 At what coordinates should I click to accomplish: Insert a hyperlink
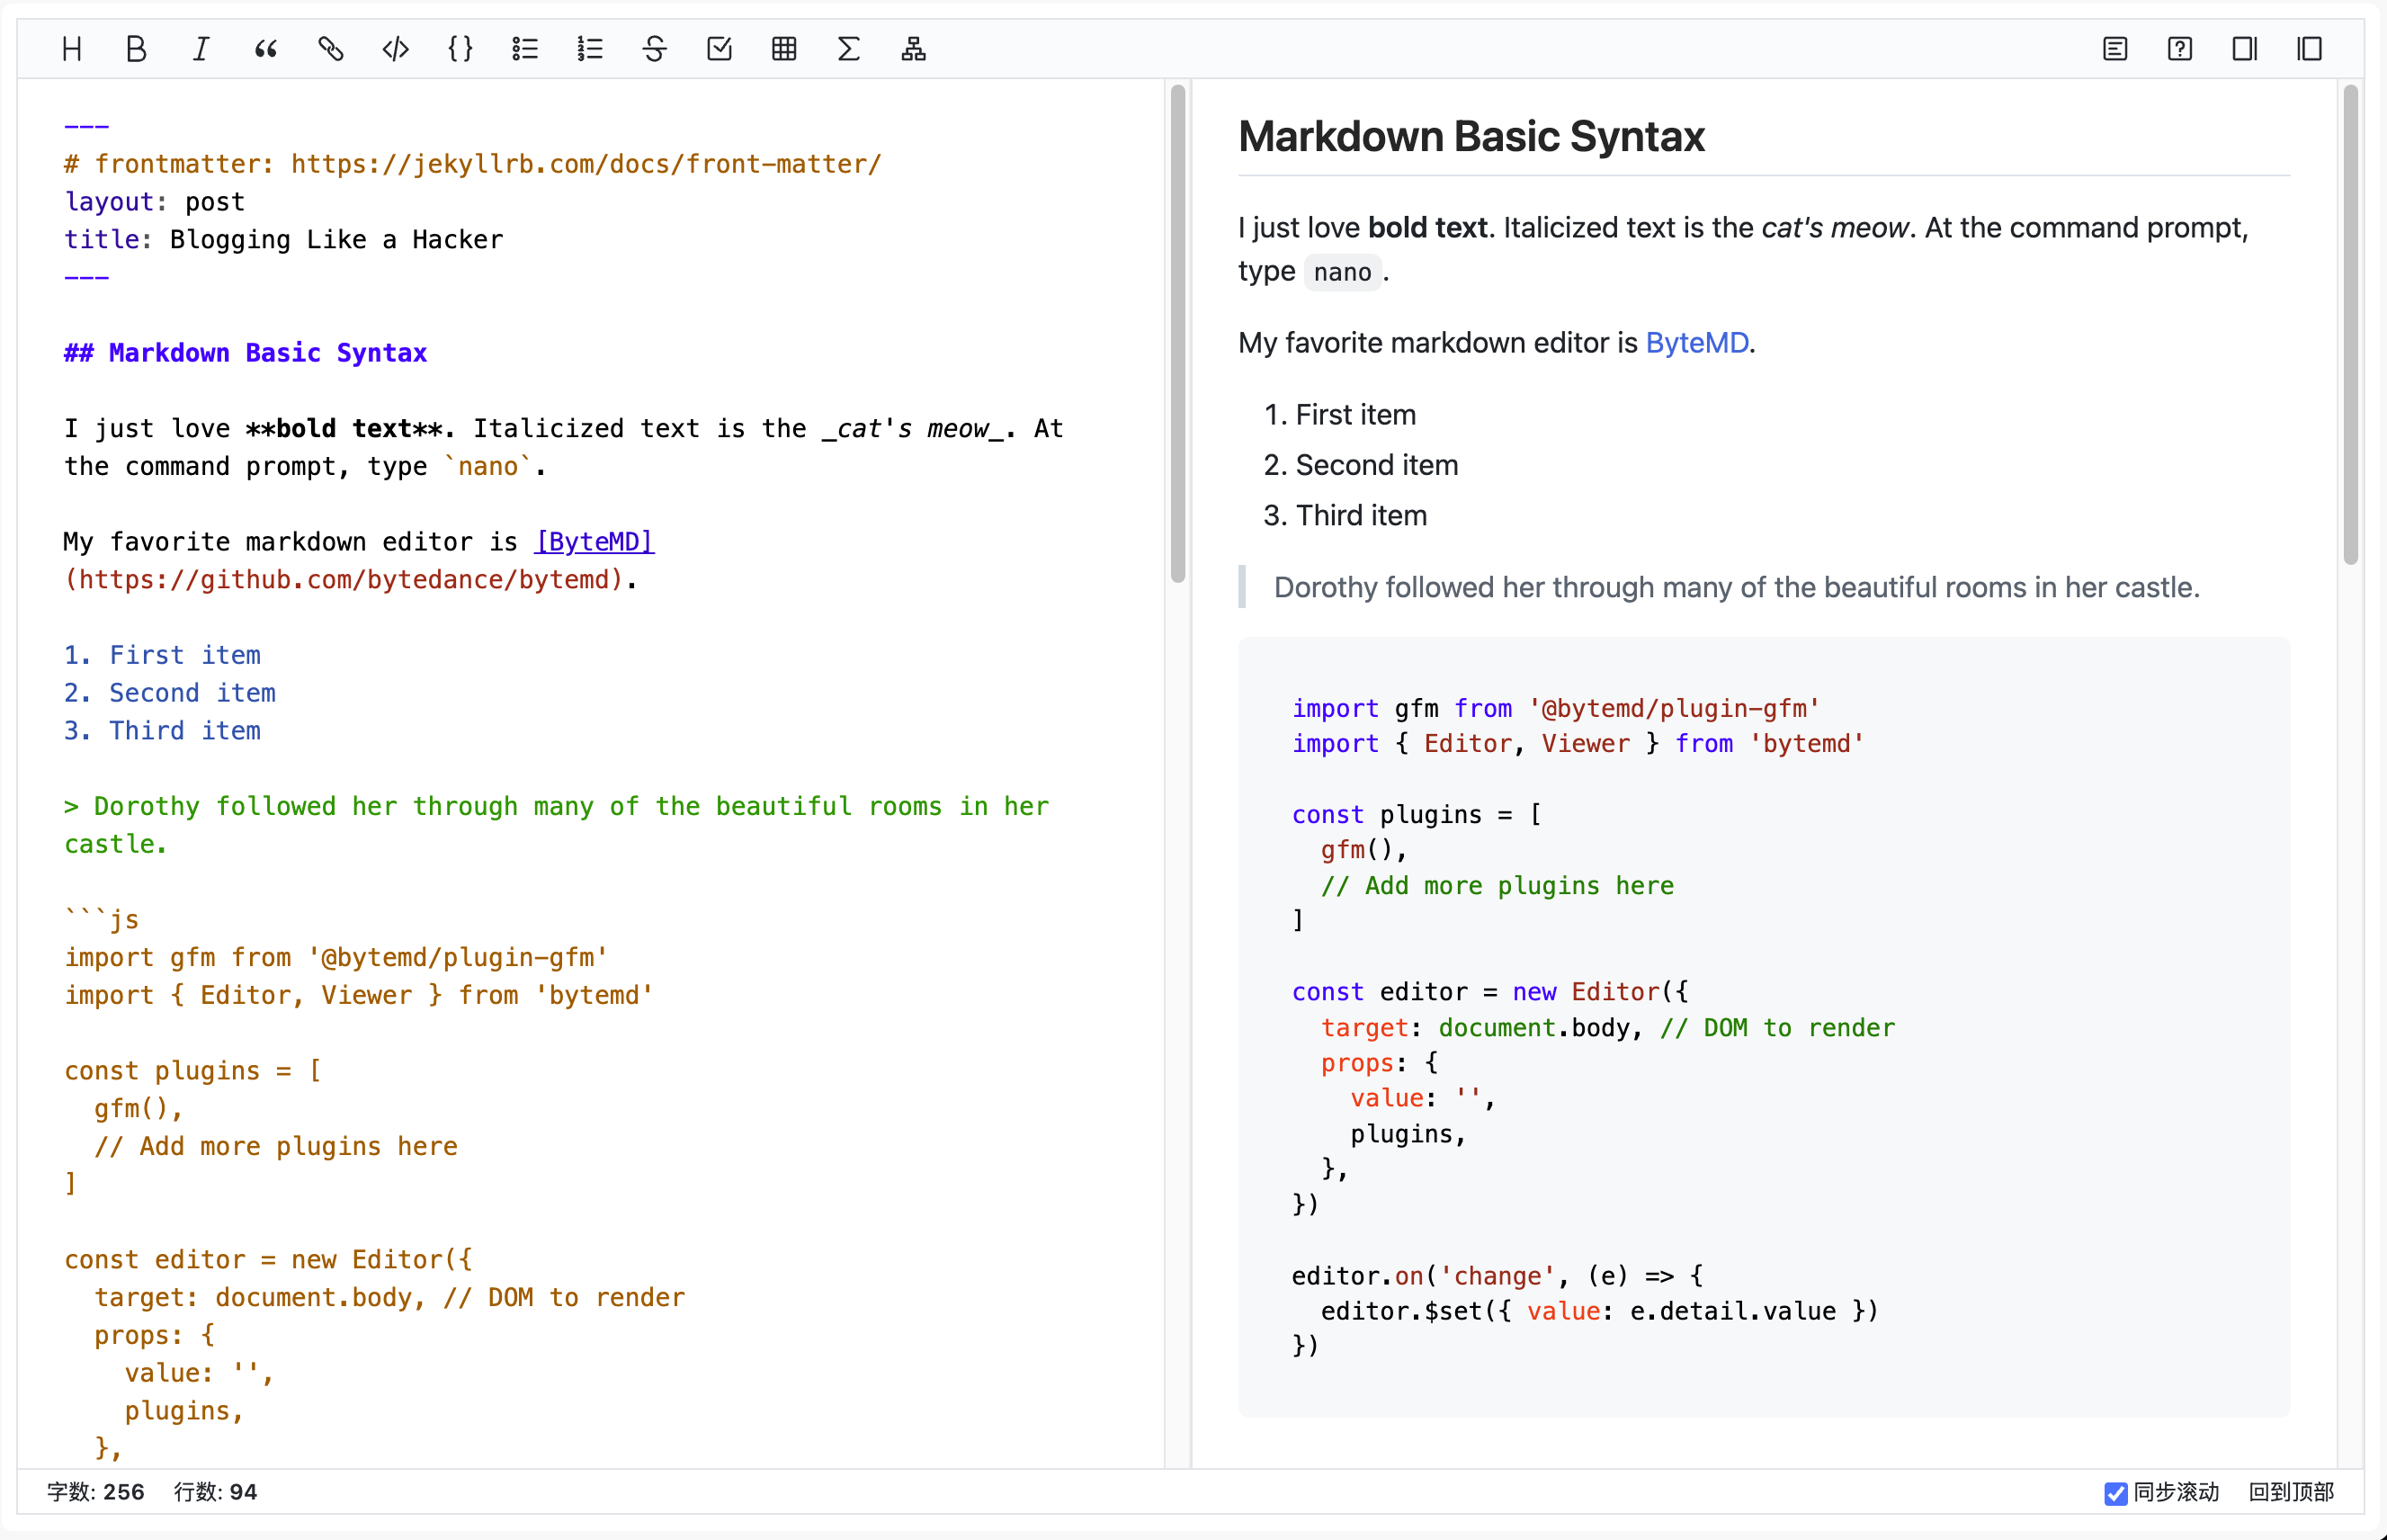pyautogui.click(x=331, y=48)
